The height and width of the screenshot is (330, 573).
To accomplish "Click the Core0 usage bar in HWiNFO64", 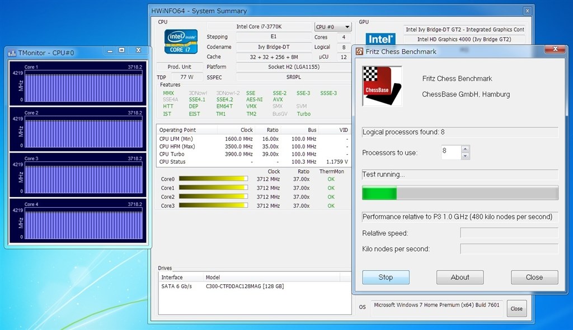I will 213,179.
